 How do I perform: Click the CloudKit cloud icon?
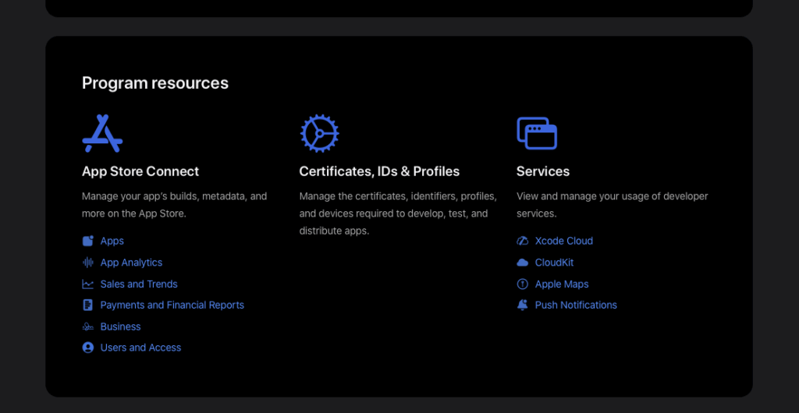(523, 263)
